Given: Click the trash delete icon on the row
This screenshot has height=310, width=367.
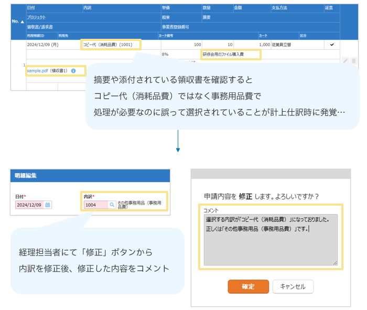Looking at the screenshot, I should 353,60.
